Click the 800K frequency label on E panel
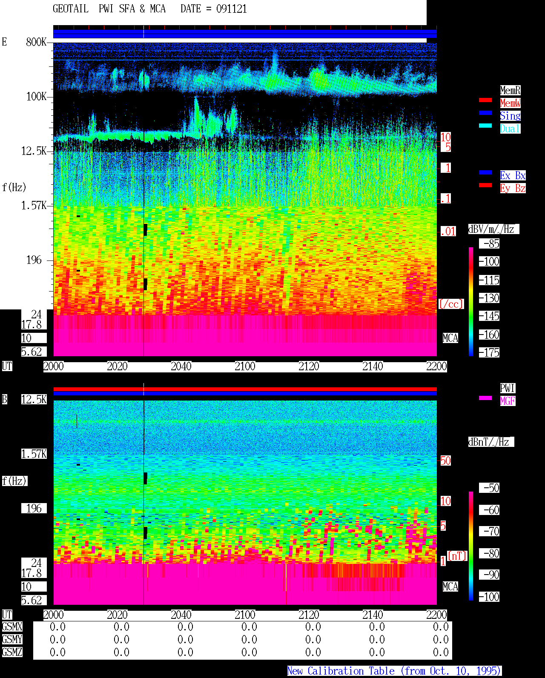The height and width of the screenshot is (678, 545). [x=36, y=42]
